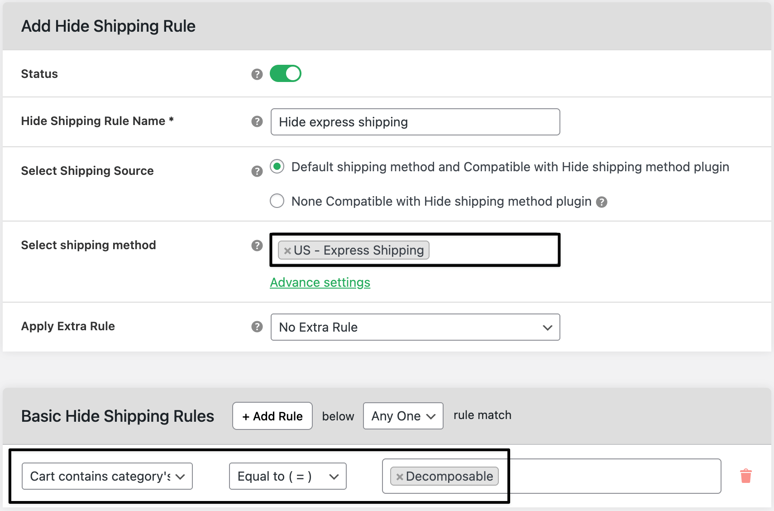Open the Equal to ( = ) dropdown

tap(288, 476)
